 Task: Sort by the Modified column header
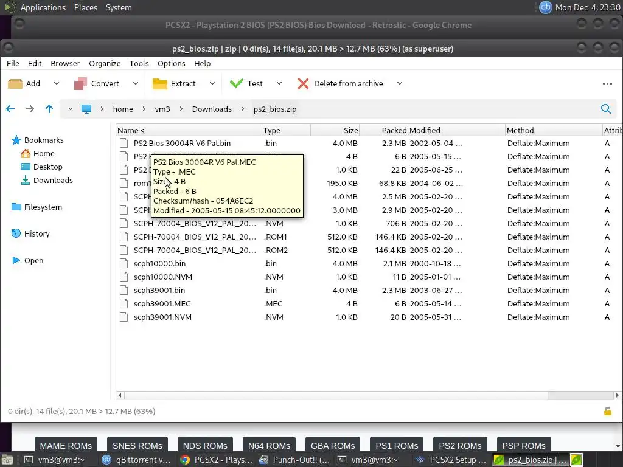pyautogui.click(x=456, y=130)
